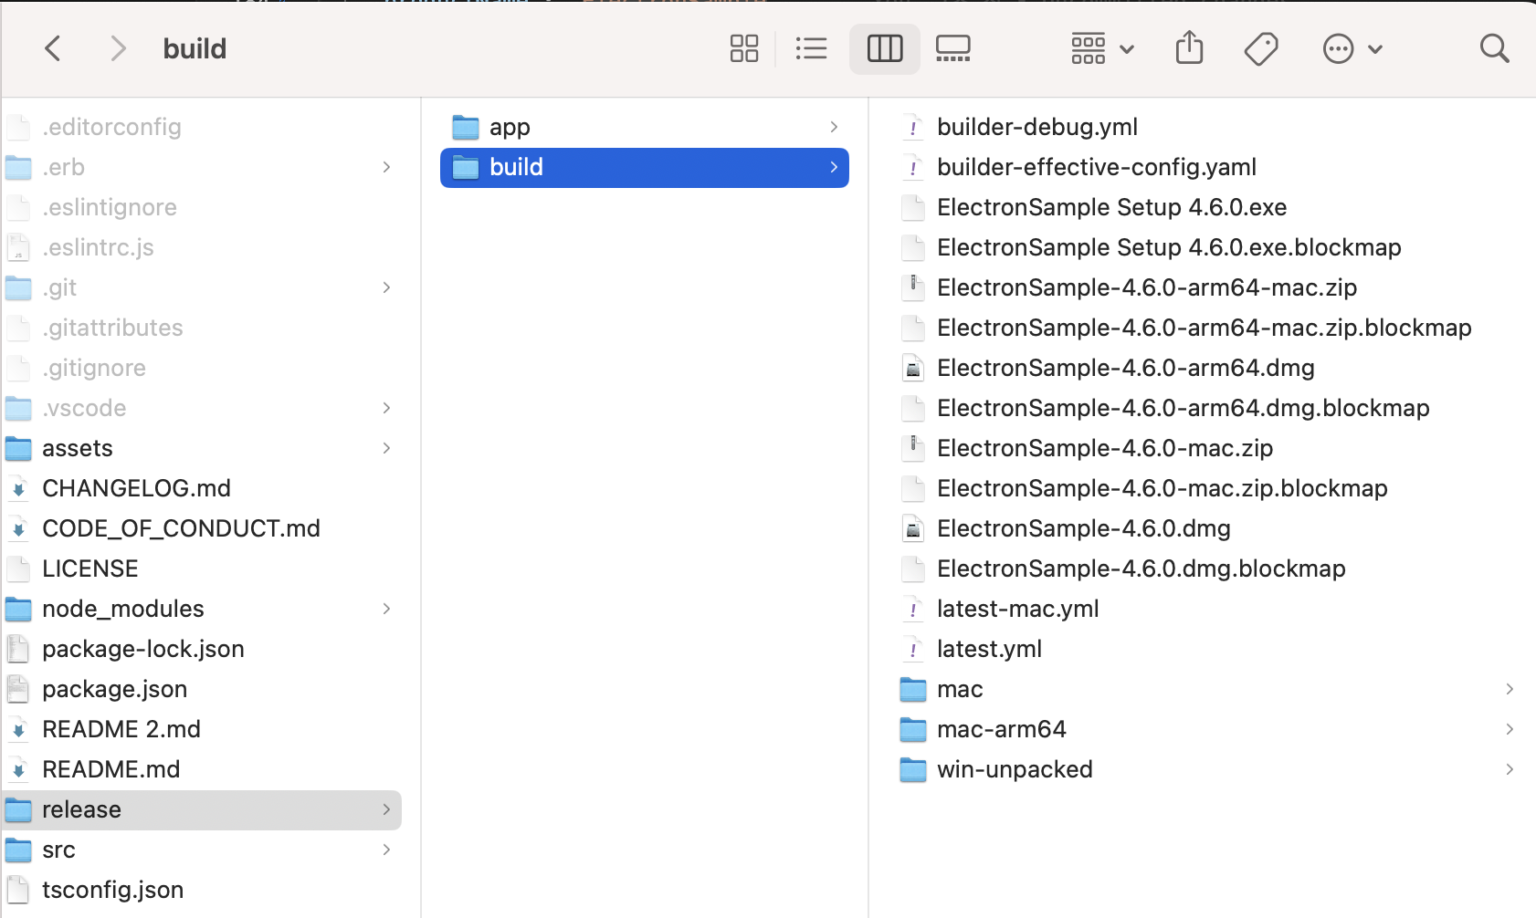Select the .git folder icon

tap(18, 287)
